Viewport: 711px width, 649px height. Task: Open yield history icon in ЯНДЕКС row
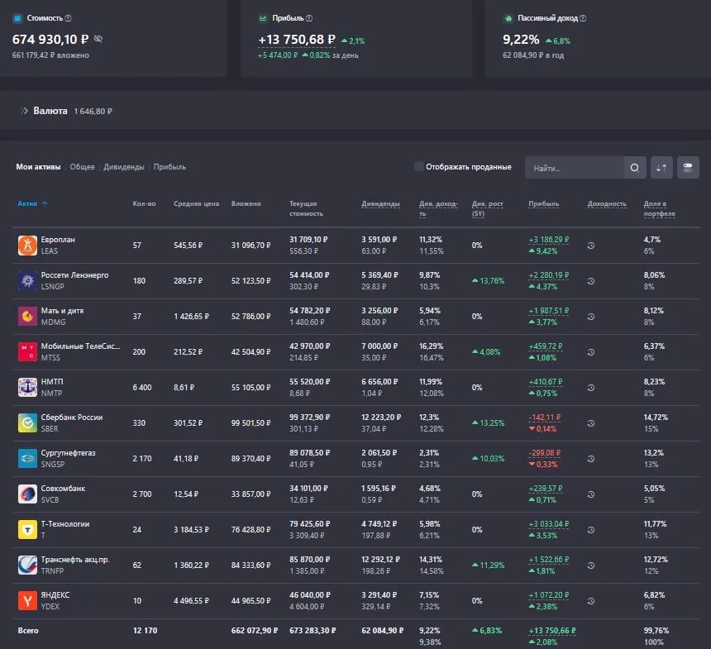[591, 601]
